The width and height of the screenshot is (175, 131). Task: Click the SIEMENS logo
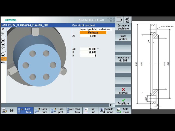10,20
